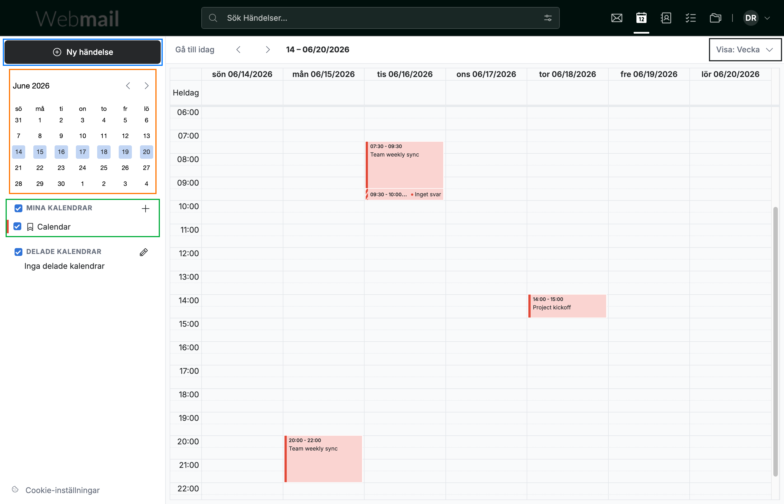Select June 8 in mini calendar
784x504 pixels.
coord(40,136)
